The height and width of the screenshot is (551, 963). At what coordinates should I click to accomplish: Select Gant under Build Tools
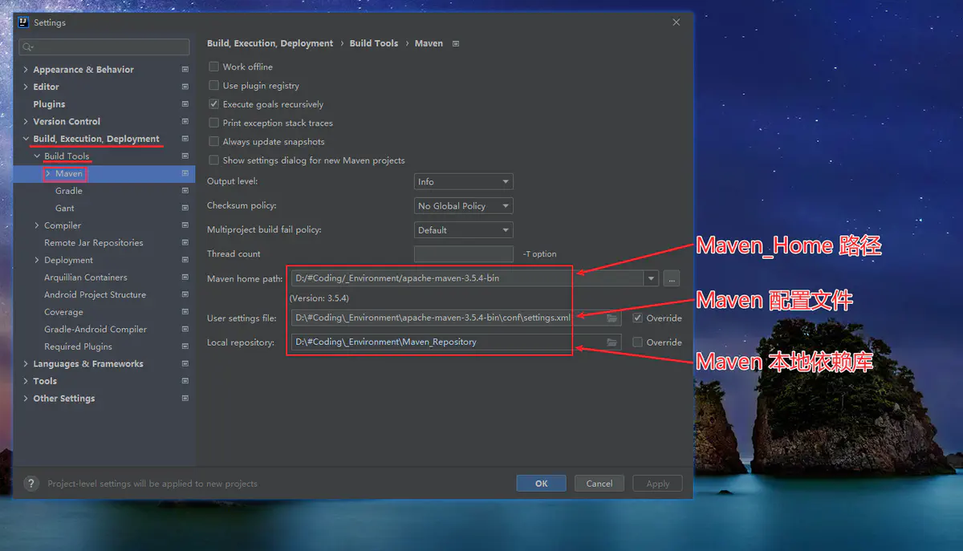point(65,209)
